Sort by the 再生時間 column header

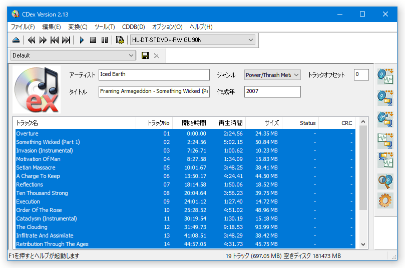(228, 123)
